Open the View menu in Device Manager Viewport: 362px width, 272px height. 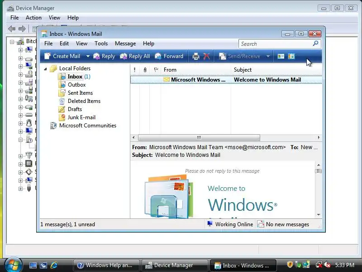54,18
